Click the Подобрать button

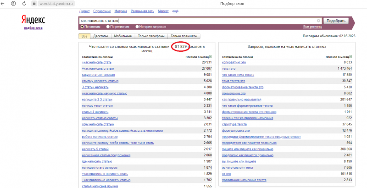336,21
